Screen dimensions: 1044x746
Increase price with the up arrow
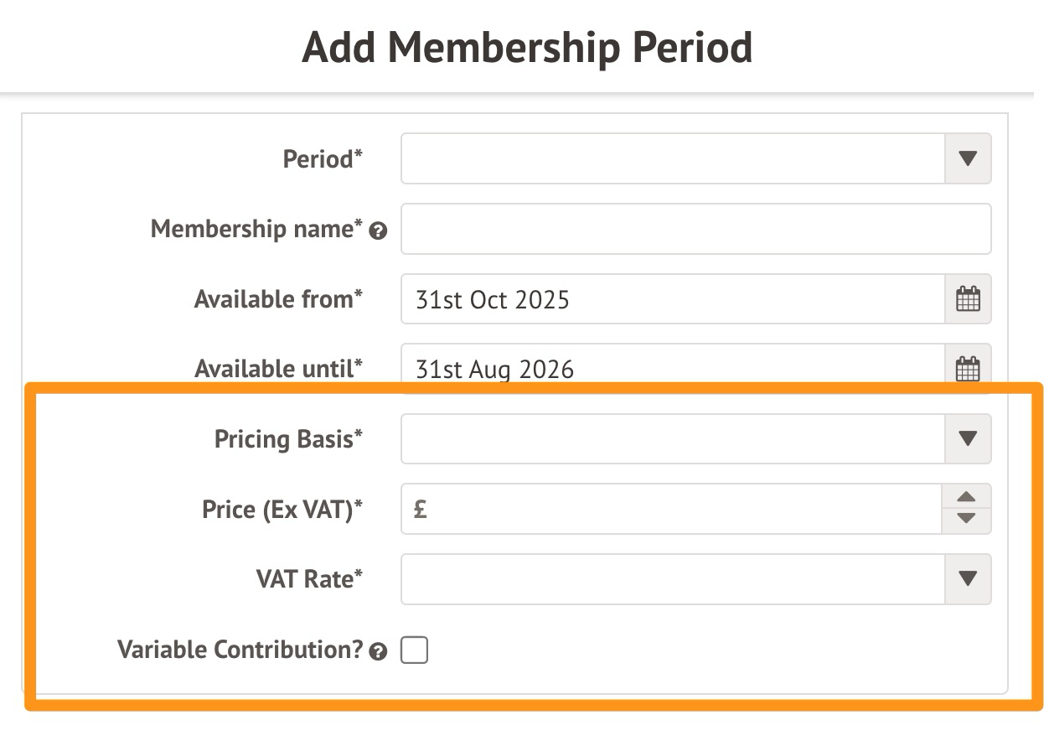pos(967,497)
